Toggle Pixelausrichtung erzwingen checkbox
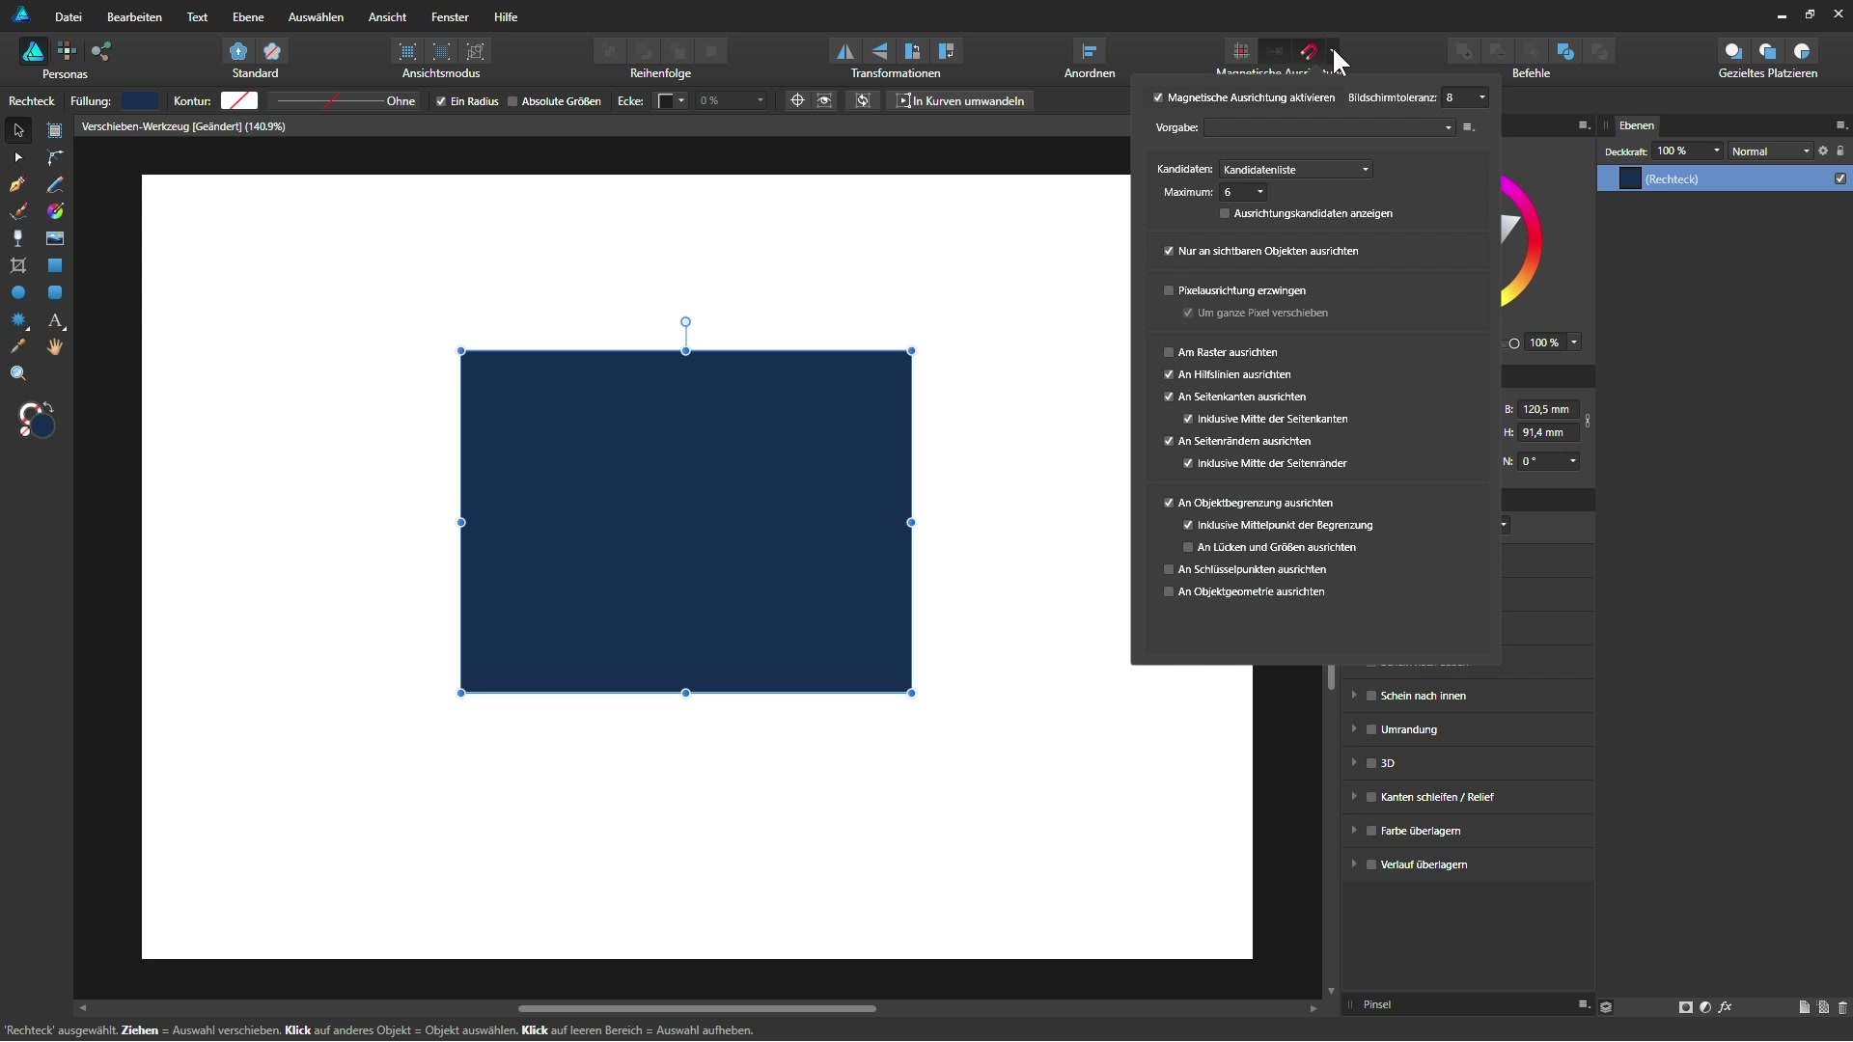 click(x=1169, y=290)
